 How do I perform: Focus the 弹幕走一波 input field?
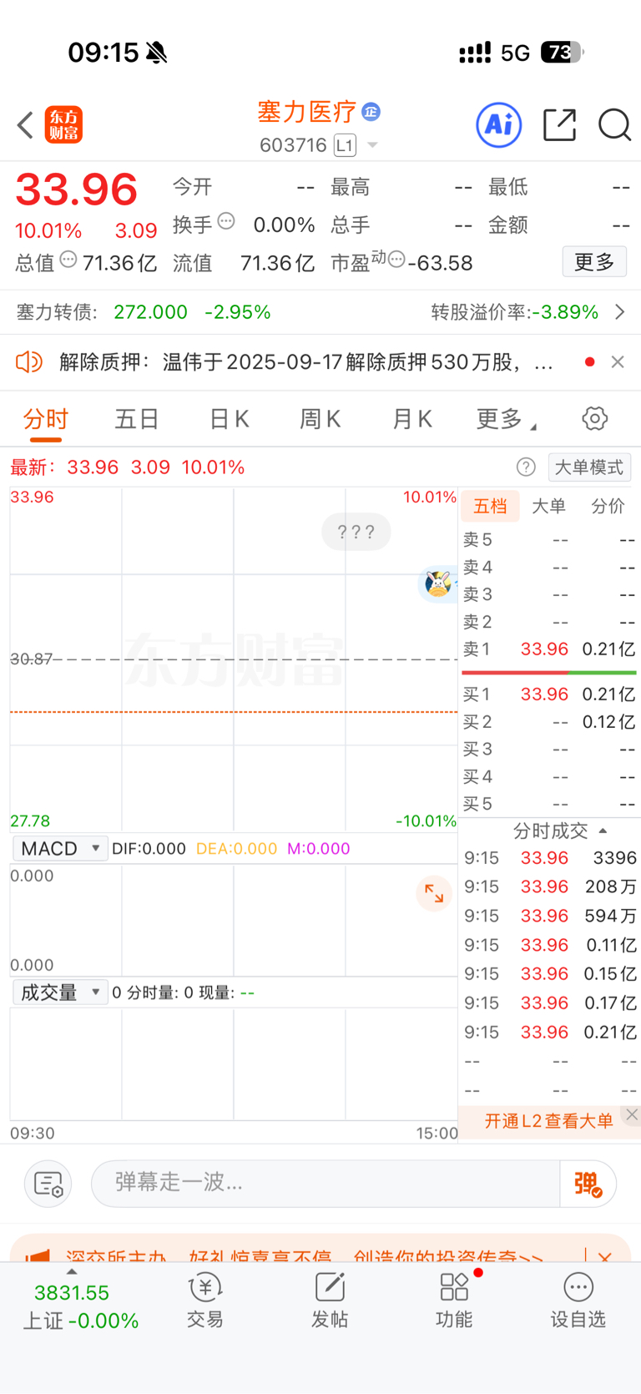click(x=326, y=1184)
